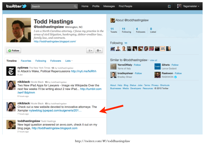Open Profile in top navigation
Viewport: 205px width, 148px height.
[96, 6]
